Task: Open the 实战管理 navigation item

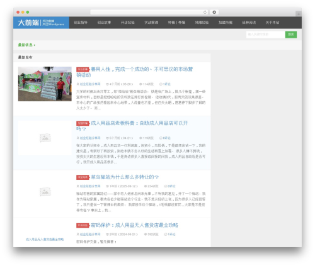Action: click(x=151, y=23)
